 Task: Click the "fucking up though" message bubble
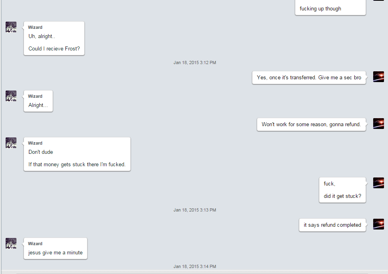(330, 8)
